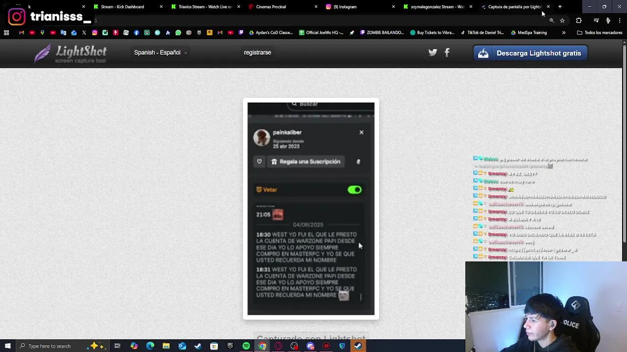Open the Facebook icon in Lightshot header

pyautogui.click(x=447, y=53)
